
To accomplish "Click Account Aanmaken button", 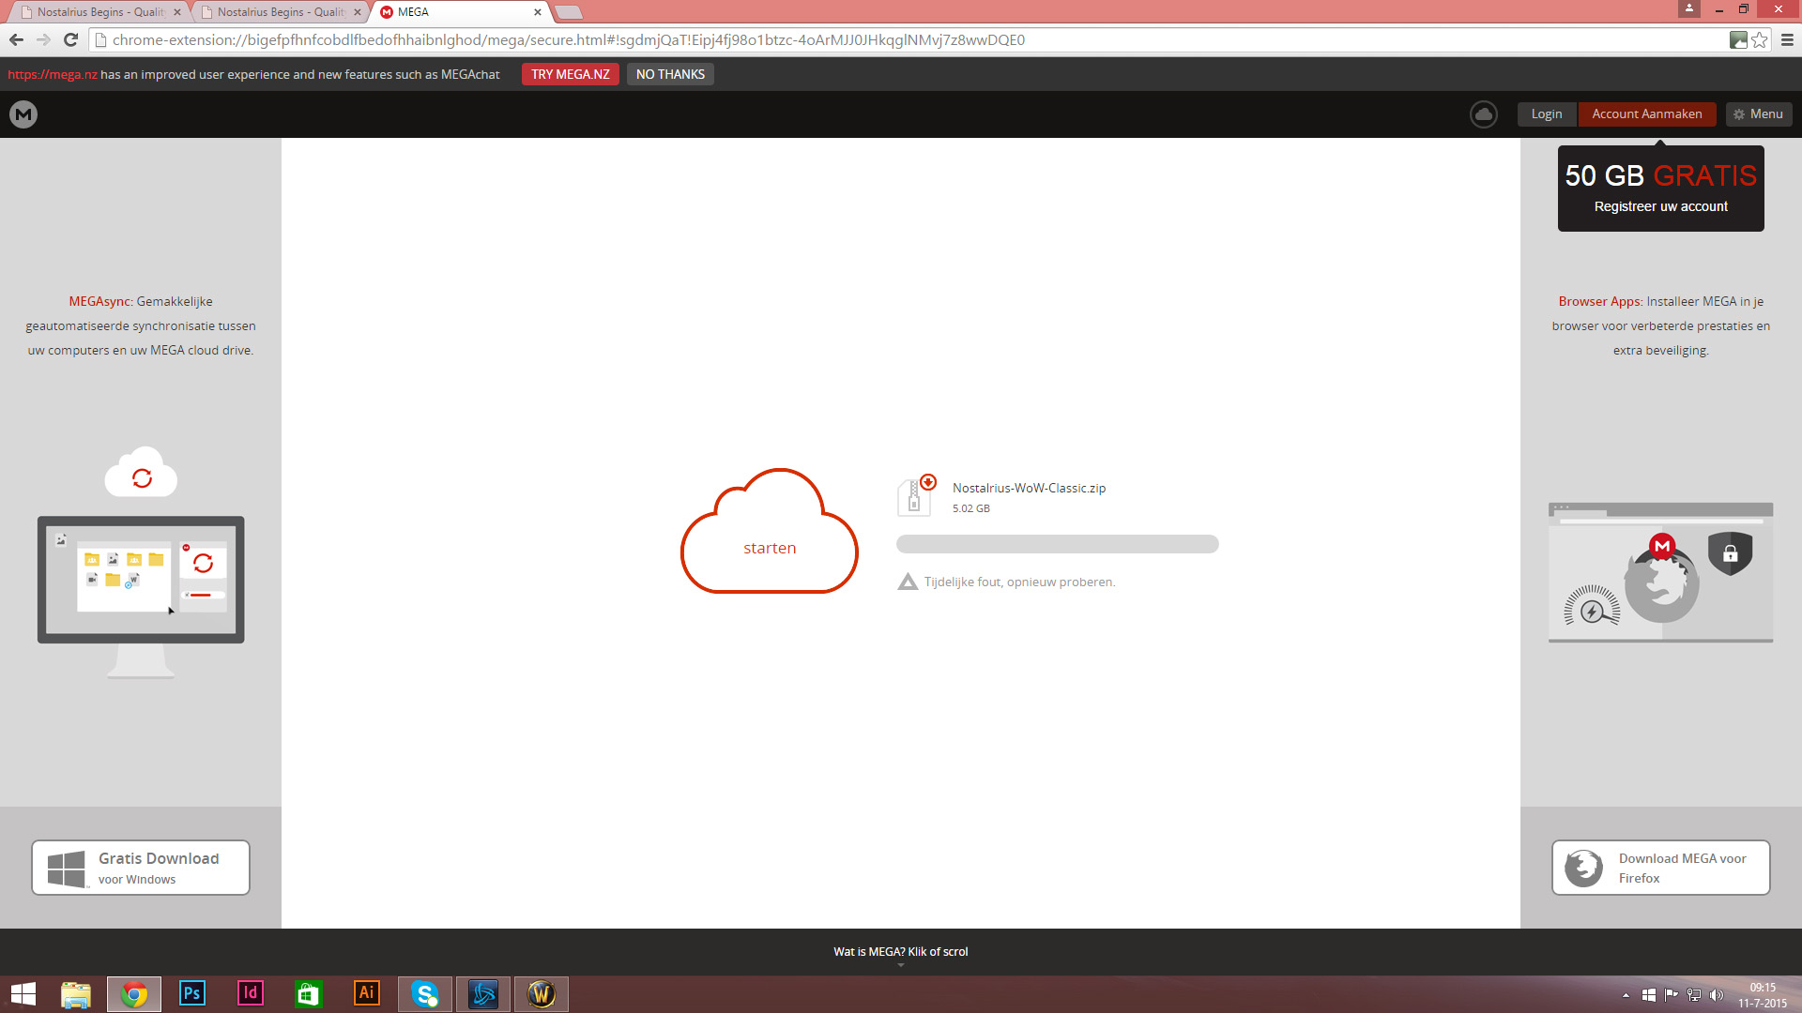I will pyautogui.click(x=1646, y=114).
